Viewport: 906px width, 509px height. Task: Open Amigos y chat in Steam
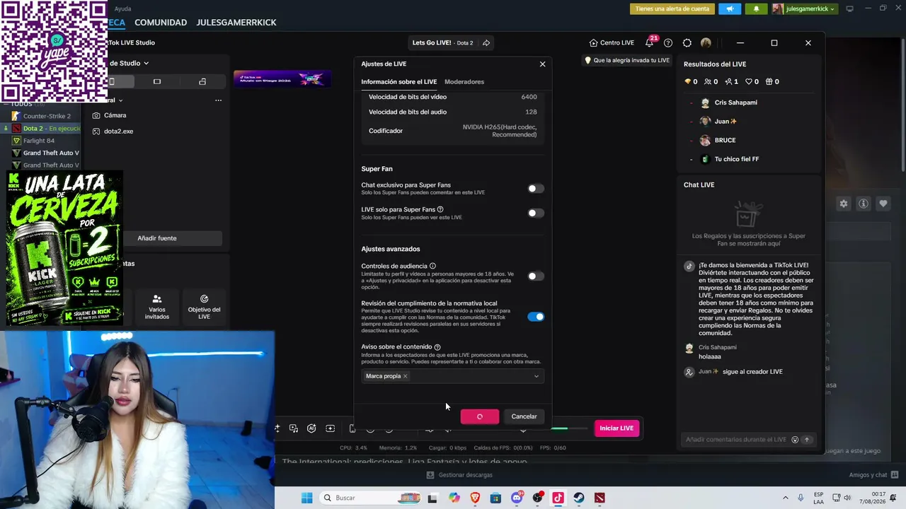(873, 475)
